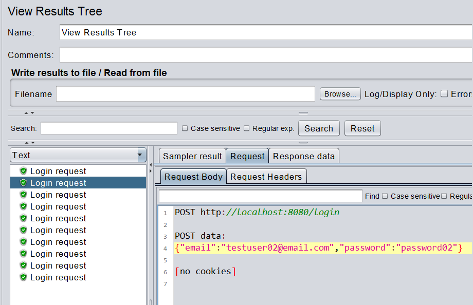Toggle Case sensitive in the Find bar
This screenshot has height=305, width=473.
(385, 196)
